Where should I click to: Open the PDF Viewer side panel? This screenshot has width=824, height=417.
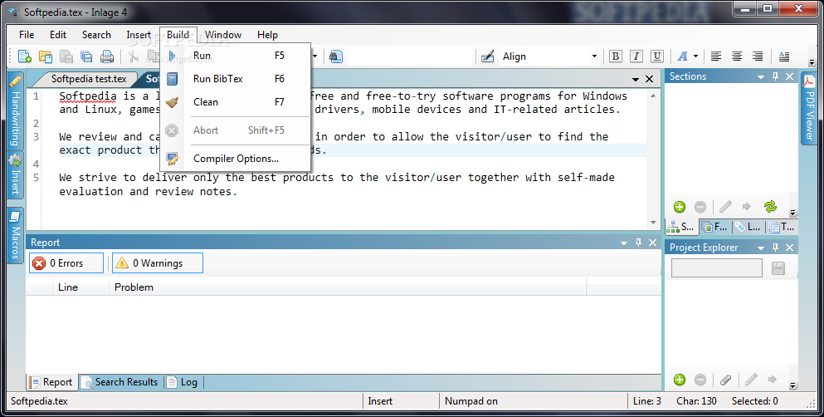point(809,108)
